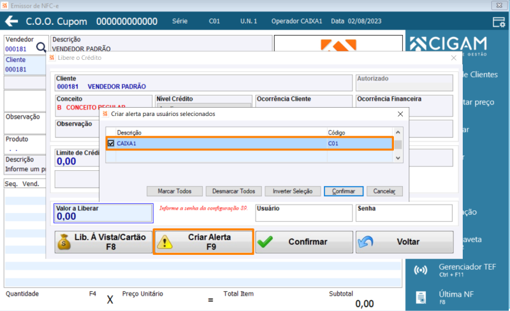Close the Emissor de NFC-e window

click(x=499, y=6)
